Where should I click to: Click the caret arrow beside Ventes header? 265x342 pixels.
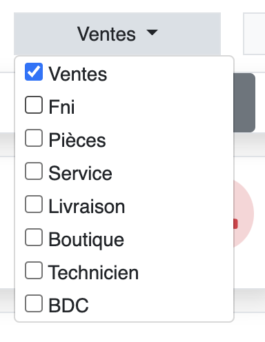pos(153,32)
